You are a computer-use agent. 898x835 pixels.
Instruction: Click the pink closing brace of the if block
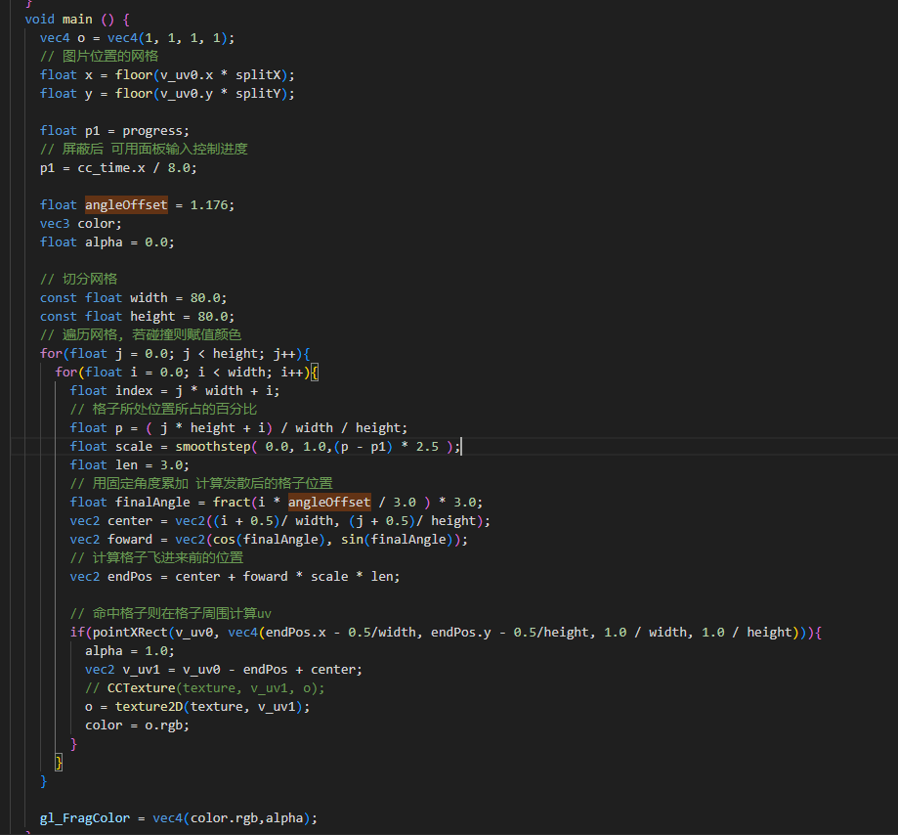(73, 744)
